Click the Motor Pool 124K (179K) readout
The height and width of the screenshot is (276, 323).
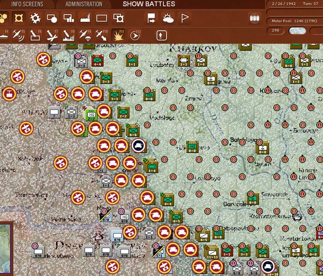(x=294, y=21)
